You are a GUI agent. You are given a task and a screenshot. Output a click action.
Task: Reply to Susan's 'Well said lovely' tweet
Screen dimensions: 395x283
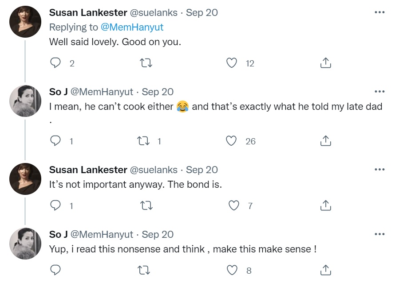tap(55, 63)
